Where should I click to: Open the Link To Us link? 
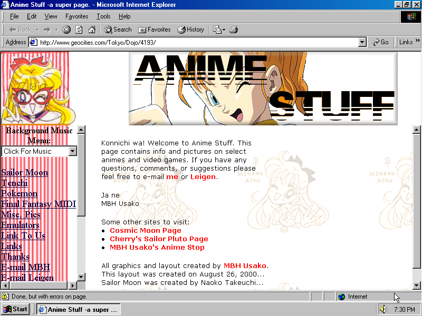23,235
